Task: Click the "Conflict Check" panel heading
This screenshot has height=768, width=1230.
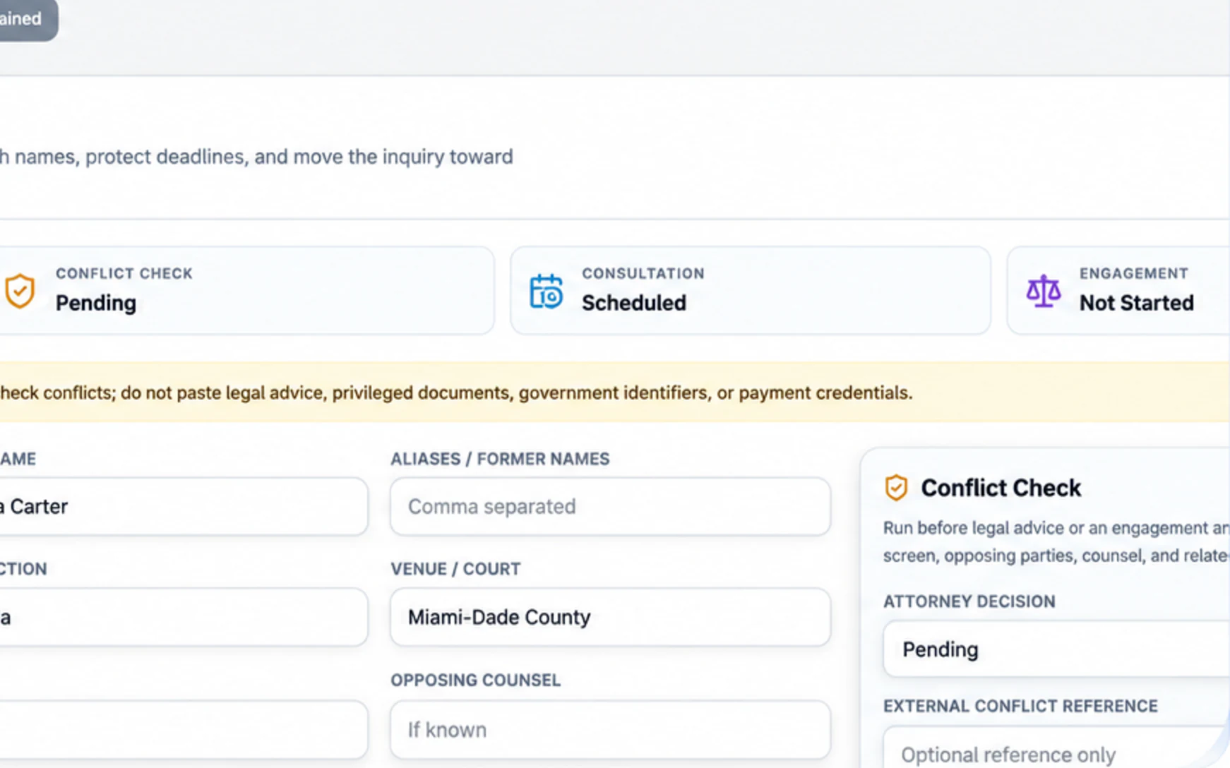Action: [x=1001, y=488]
